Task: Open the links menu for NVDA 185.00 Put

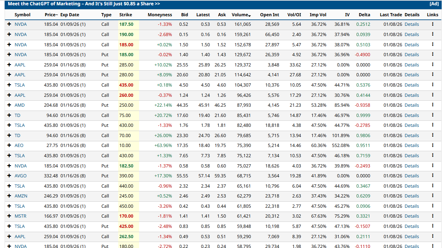Action: point(432,55)
